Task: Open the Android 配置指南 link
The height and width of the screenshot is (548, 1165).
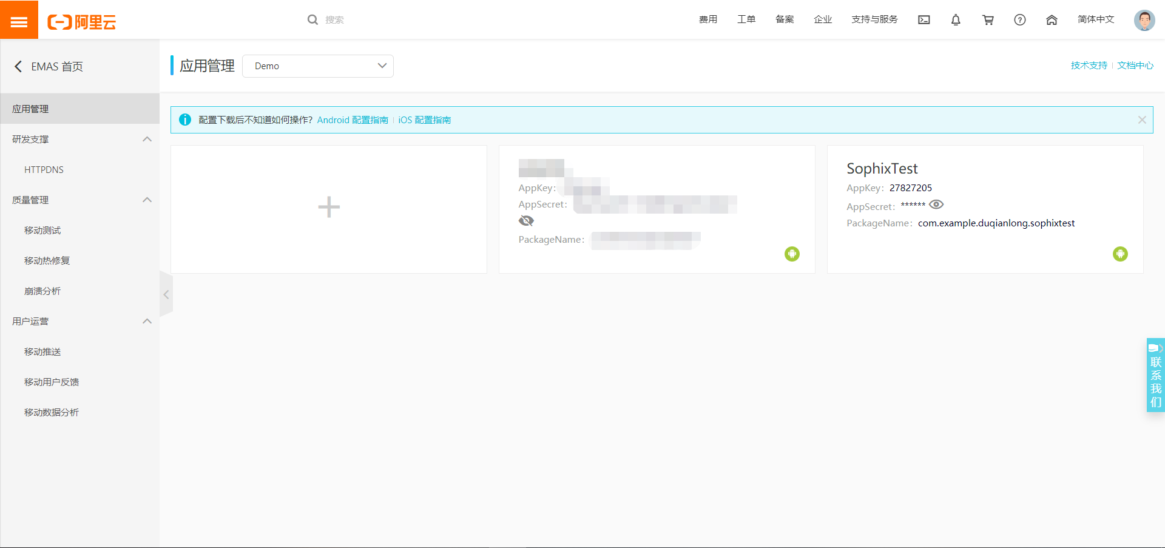Action: (352, 120)
